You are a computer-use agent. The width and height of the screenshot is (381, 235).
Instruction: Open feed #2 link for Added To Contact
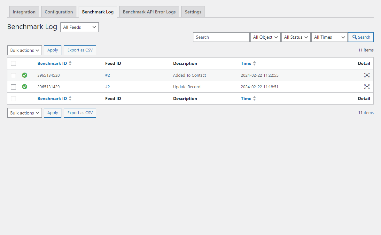point(107,75)
